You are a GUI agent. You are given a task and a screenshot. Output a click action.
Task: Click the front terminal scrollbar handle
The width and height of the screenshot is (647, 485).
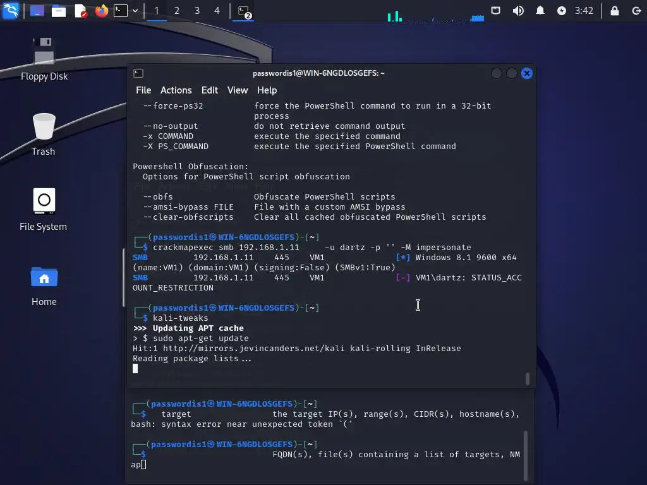[x=528, y=379]
